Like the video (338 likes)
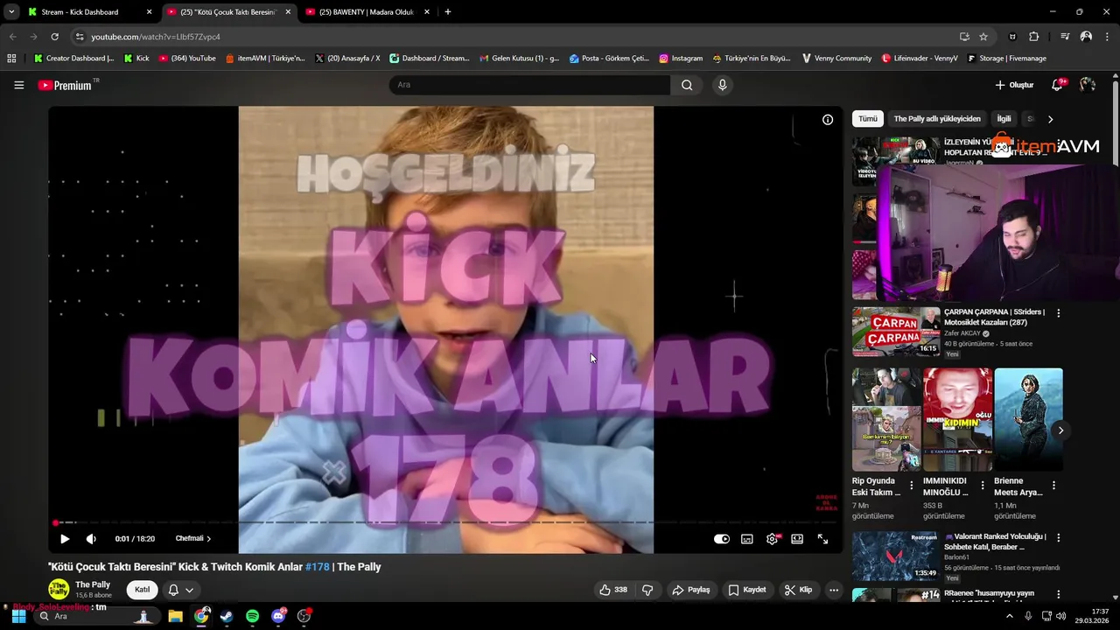This screenshot has height=630, width=1120. click(x=613, y=590)
